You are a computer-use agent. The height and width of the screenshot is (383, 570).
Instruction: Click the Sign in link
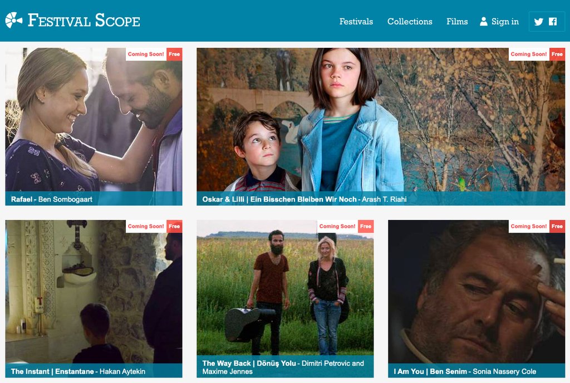(x=505, y=22)
